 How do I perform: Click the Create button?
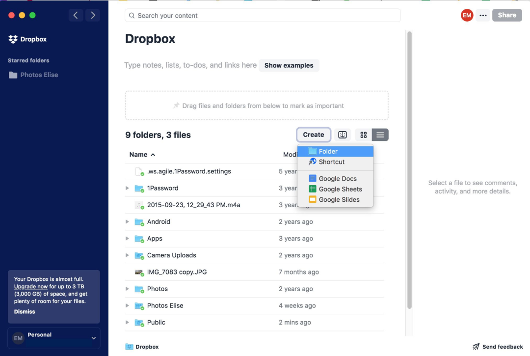coord(313,135)
